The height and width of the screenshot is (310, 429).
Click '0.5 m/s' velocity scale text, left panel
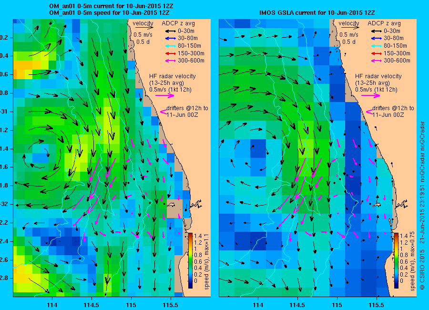tap(143, 35)
